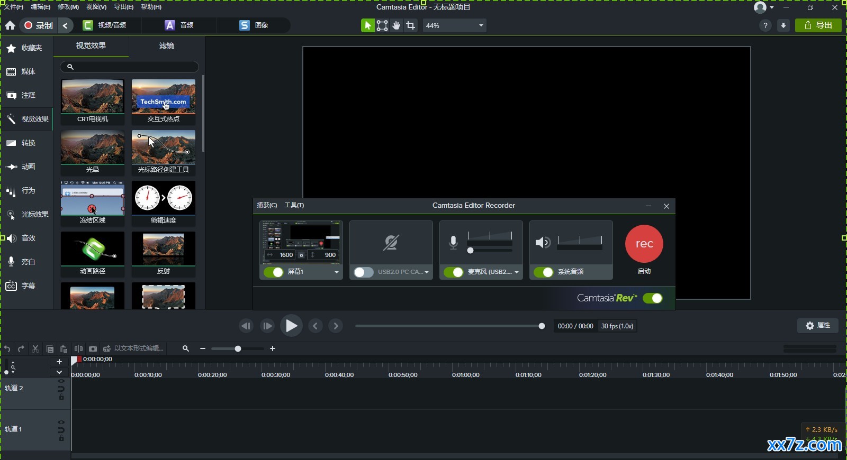
Task: Select the arrow Edit mode tool
Action: (367, 25)
